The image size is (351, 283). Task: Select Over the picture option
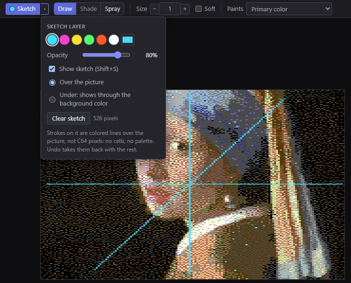tap(52, 82)
